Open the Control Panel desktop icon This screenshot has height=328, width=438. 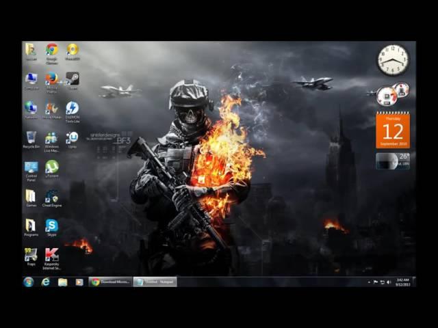tap(31, 171)
